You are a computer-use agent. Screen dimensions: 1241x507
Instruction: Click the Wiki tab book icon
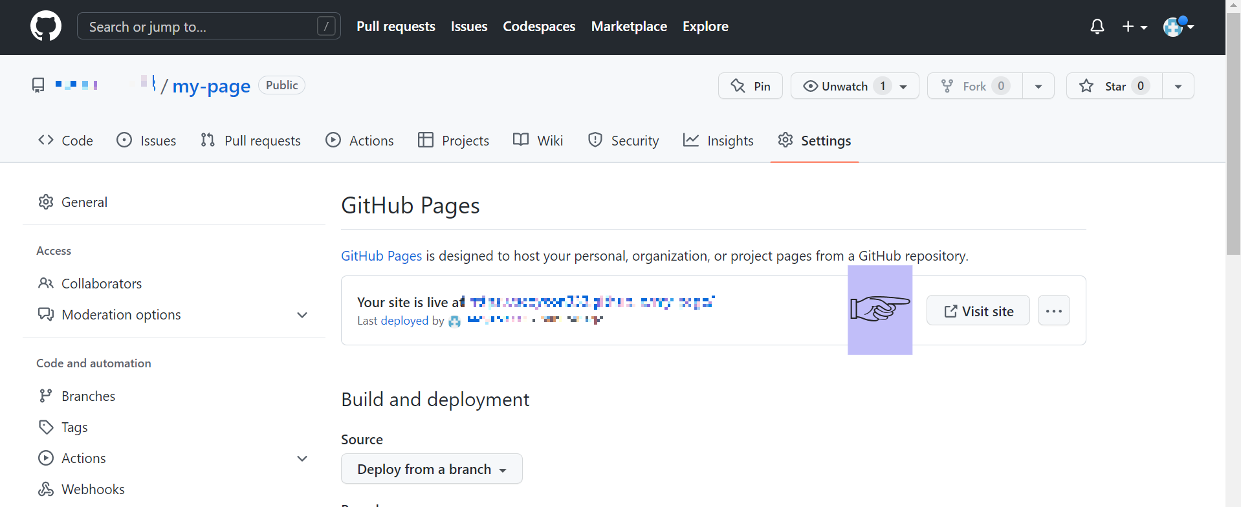(x=521, y=140)
